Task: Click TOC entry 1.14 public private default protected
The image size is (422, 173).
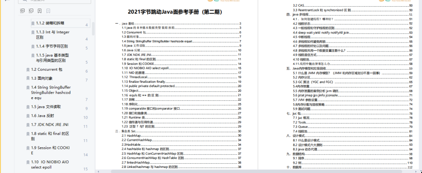Action: click(148, 86)
